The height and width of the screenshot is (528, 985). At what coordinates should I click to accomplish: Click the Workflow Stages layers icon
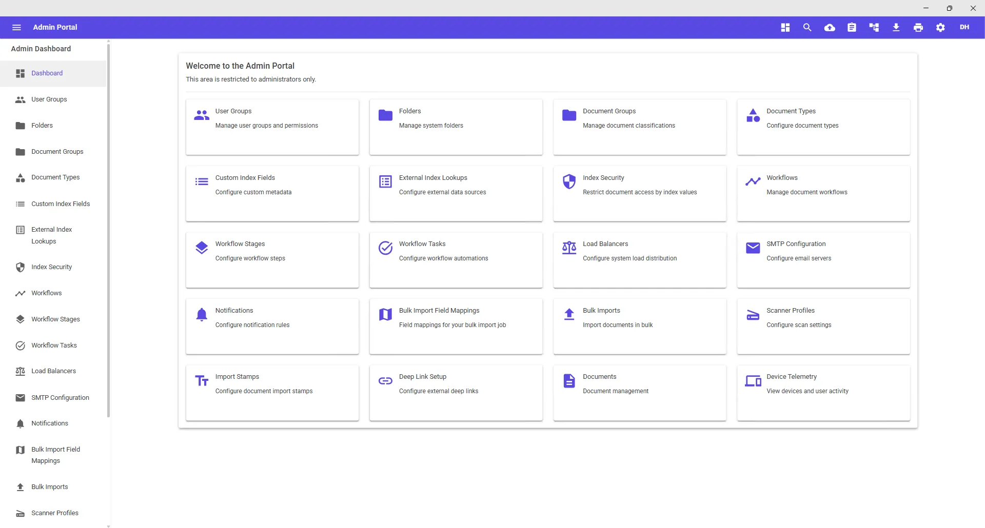pos(202,248)
